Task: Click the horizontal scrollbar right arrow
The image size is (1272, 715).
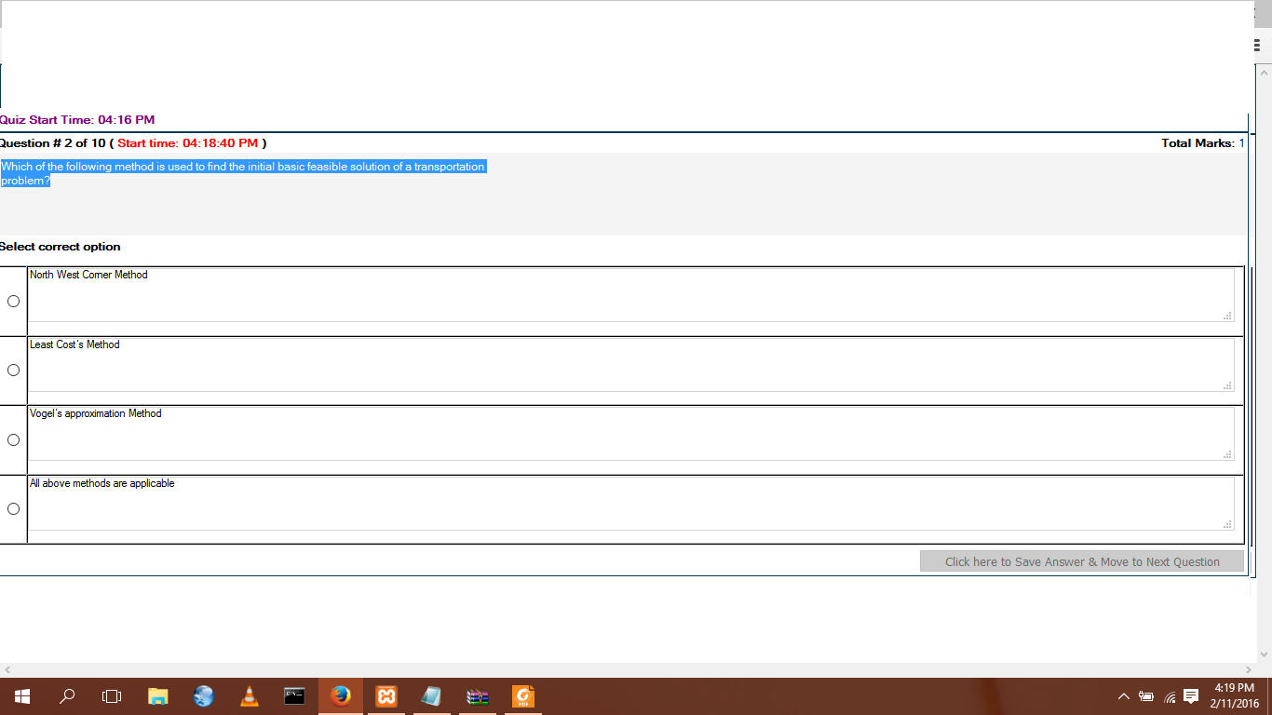Action: click(1249, 669)
